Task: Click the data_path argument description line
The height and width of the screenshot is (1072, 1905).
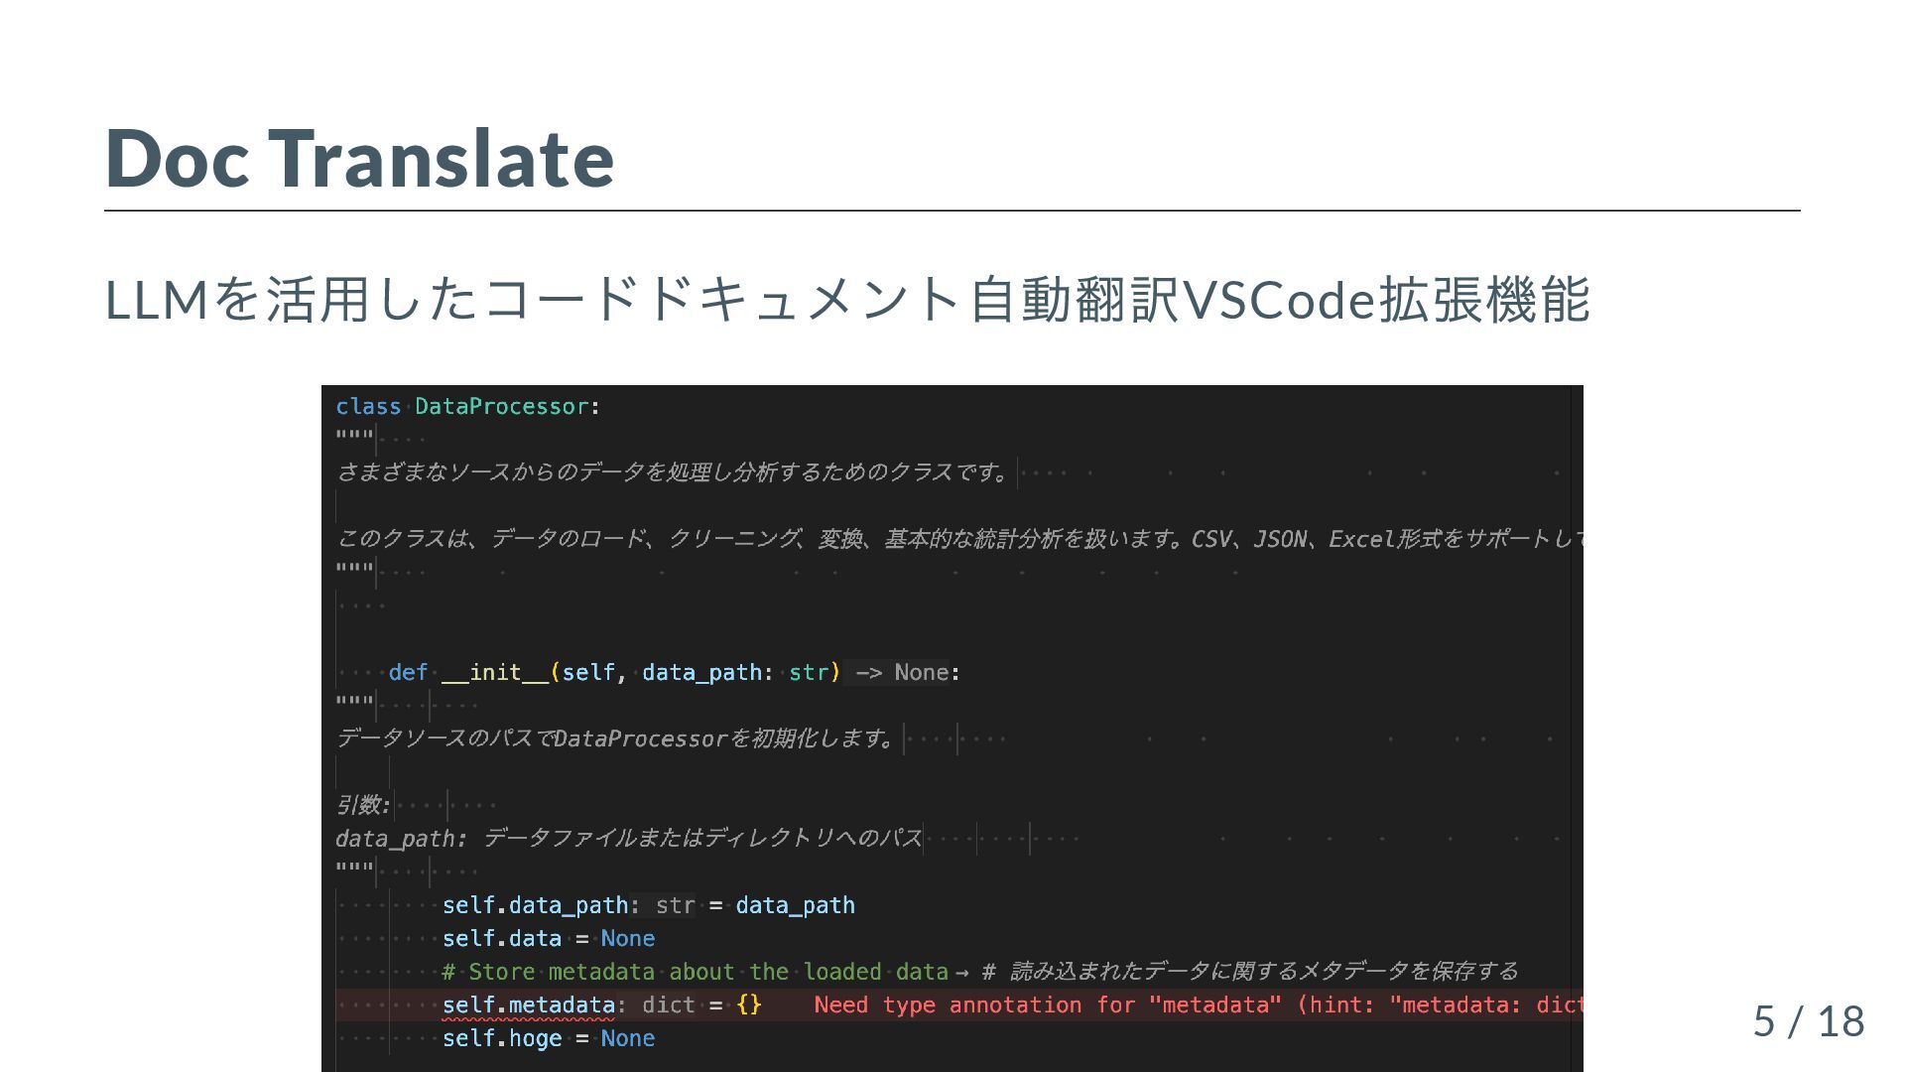Action: pyautogui.click(x=629, y=839)
